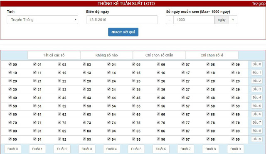
Task: Toggle the checkbox for number 62
Action: point(59,114)
